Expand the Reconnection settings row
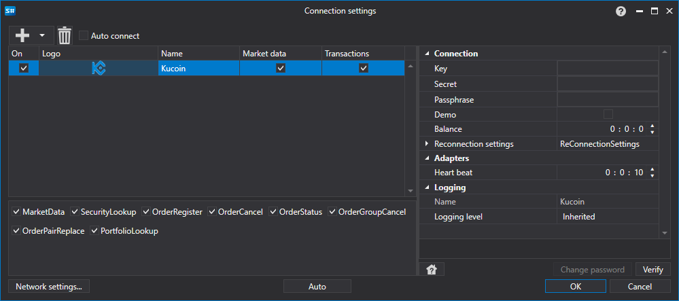Viewport: 679px width, 301px height. pyautogui.click(x=427, y=144)
